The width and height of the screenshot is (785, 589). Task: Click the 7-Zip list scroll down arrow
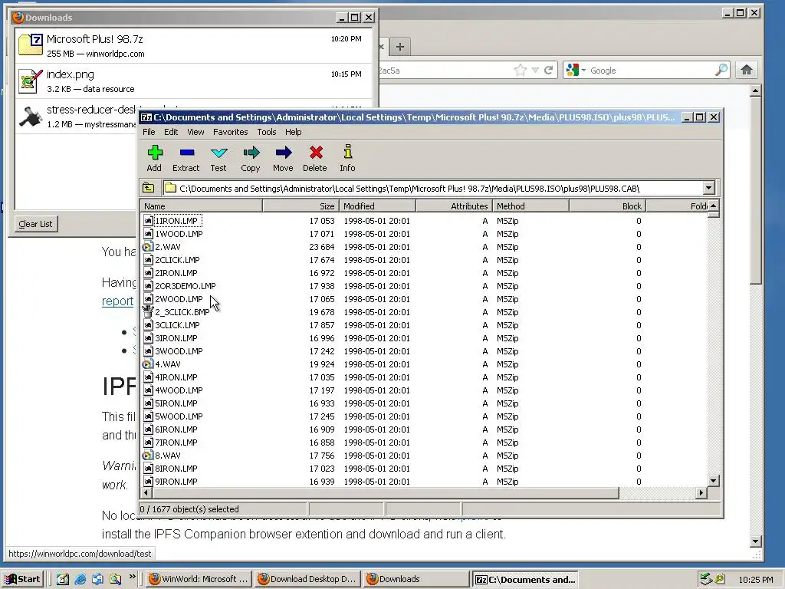[714, 481]
